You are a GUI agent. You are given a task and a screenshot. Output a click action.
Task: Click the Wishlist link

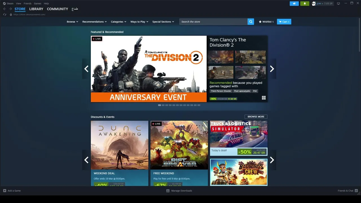coord(266,22)
